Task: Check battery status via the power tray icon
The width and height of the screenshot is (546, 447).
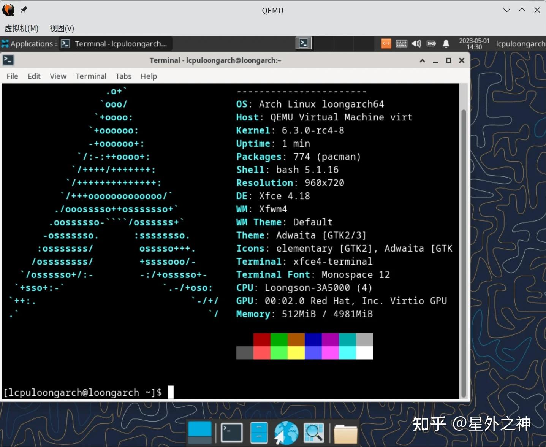Action: (431, 44)
